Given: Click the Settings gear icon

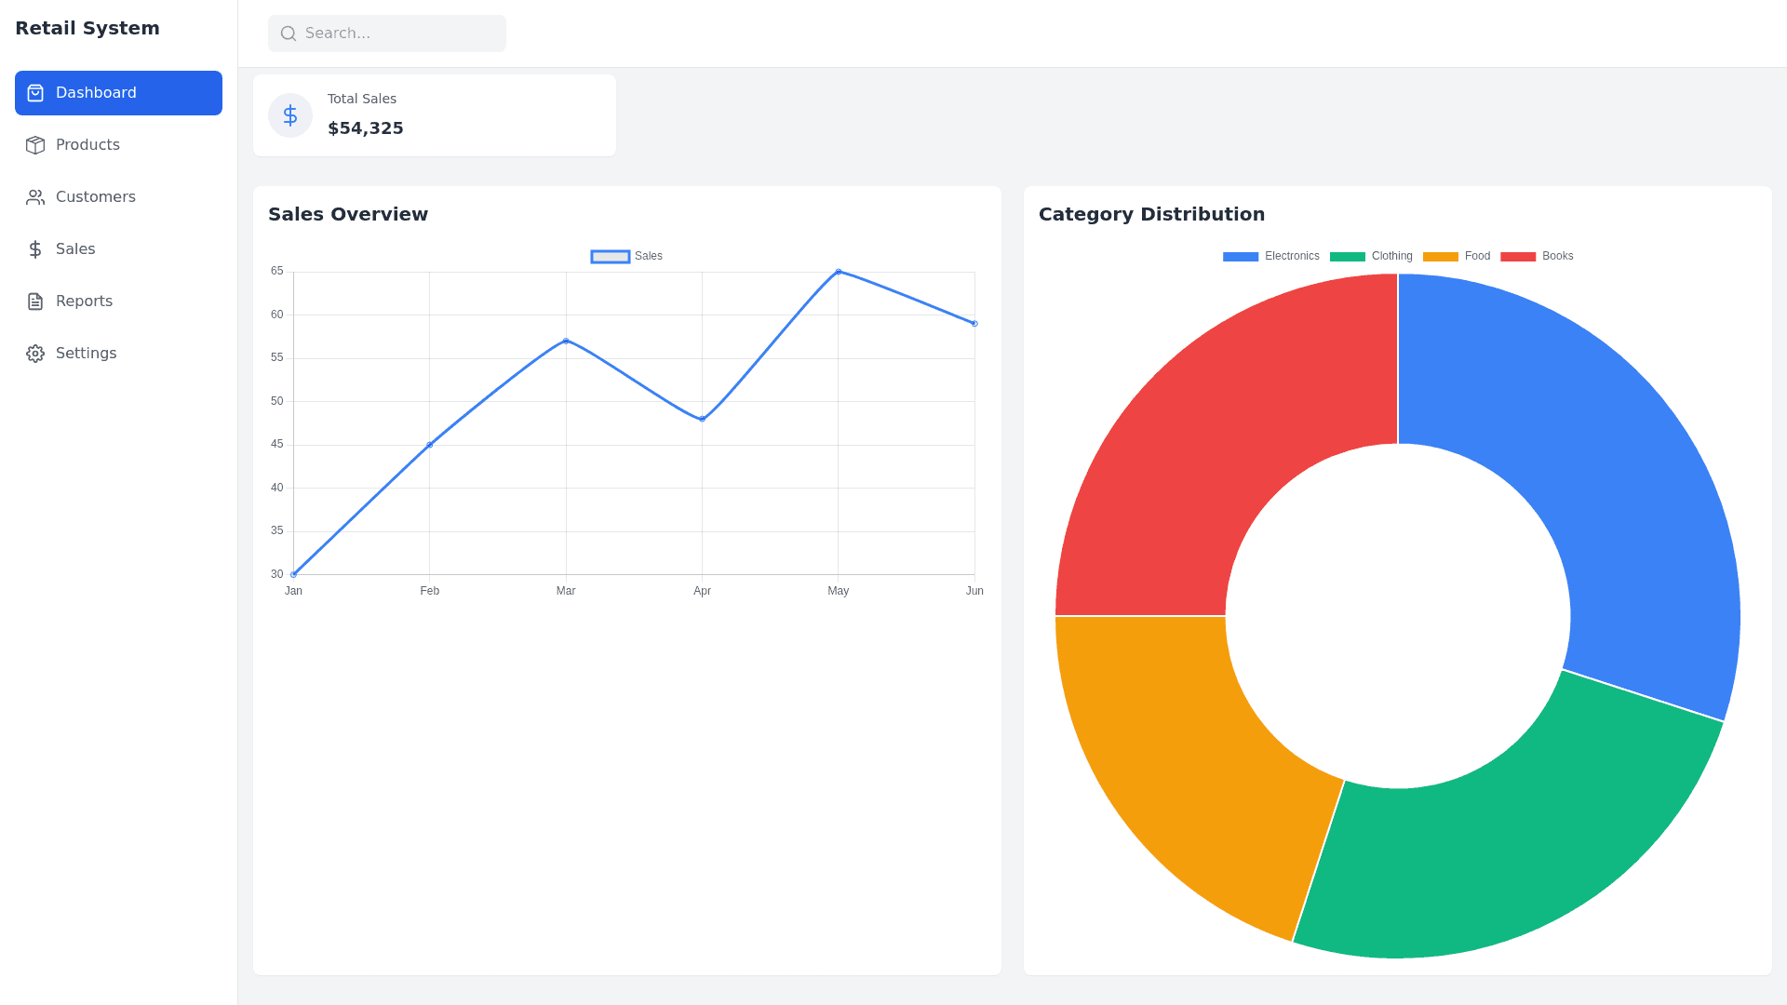Looking at the screenshot, I should 35,354.
